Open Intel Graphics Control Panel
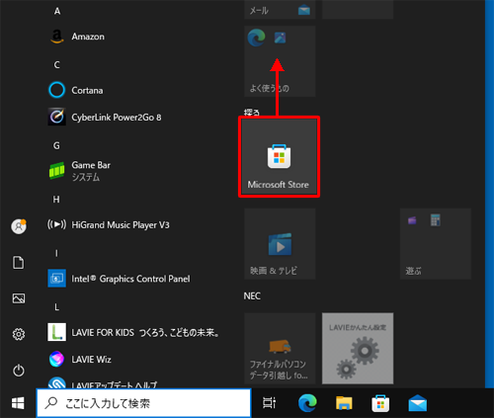Viewport: 494px width, 418px height. click(120, 279)
